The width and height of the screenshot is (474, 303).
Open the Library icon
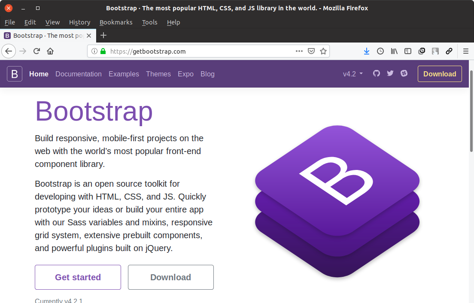tap(394, 51)
